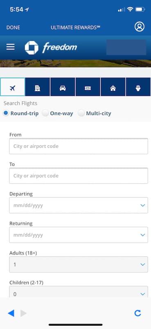Open the Car rentals icon tab

63,87
